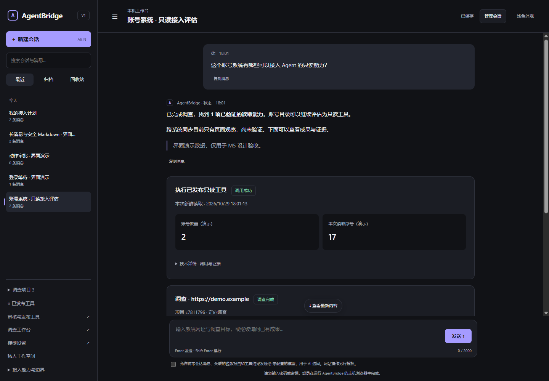Click the 调查 · https://demo.example heading
549x381 pixels.
[x=212, y=299]
